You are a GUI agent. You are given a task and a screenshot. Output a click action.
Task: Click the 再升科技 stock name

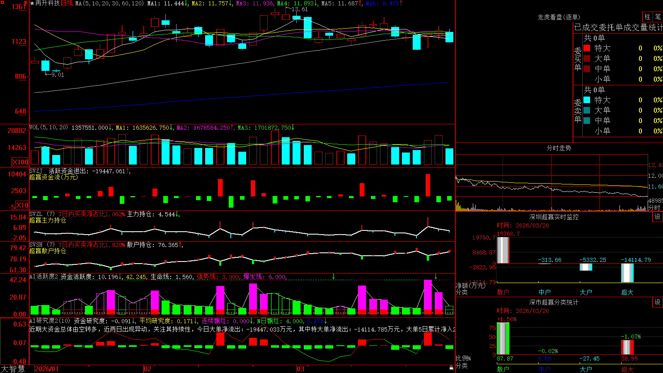tap(48, 3)
